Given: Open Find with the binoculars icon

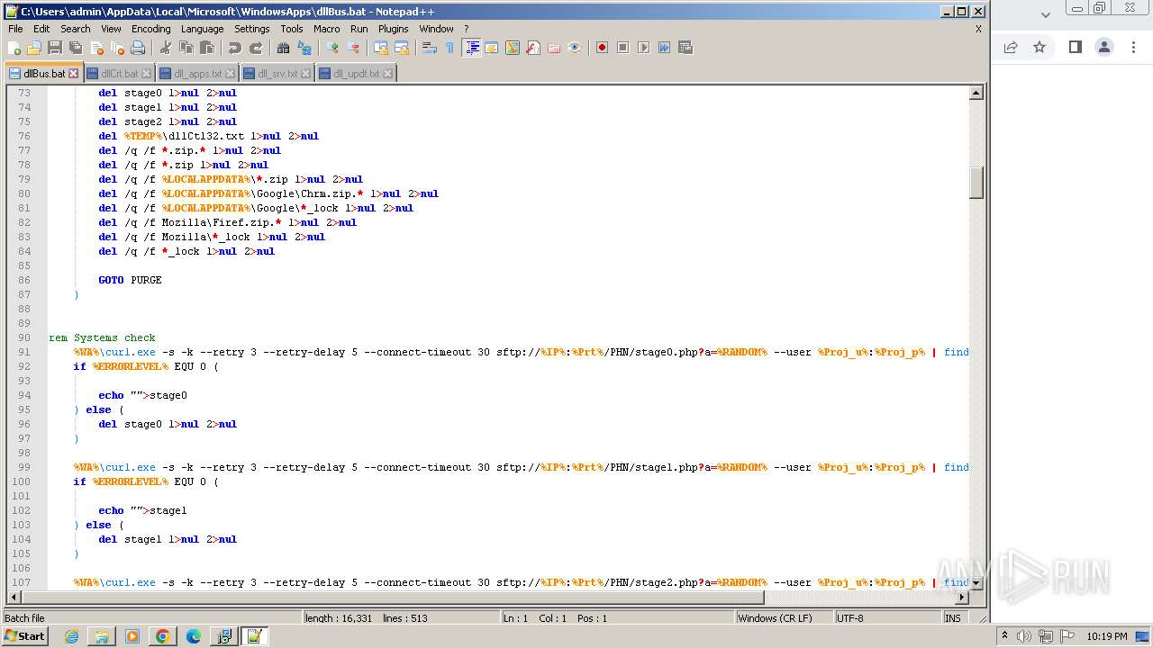Looking at the screenshot, I should 284,48.
